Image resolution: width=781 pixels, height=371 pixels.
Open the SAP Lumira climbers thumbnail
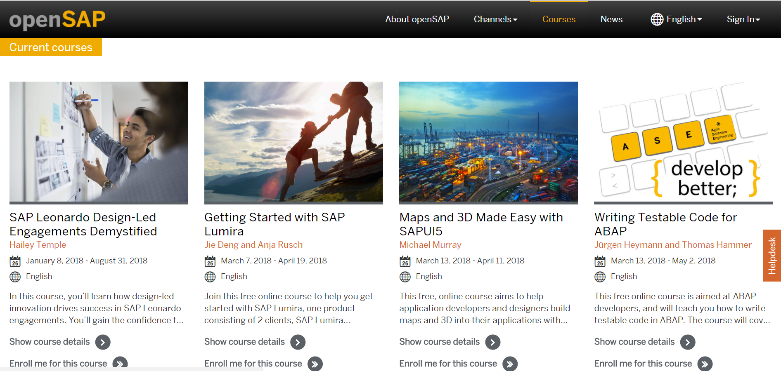click(x=293, y=142)
